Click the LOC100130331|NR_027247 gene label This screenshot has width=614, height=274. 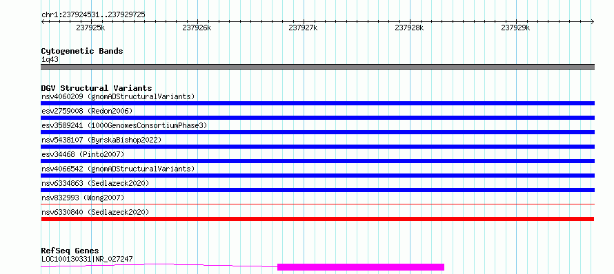[87, 259]
